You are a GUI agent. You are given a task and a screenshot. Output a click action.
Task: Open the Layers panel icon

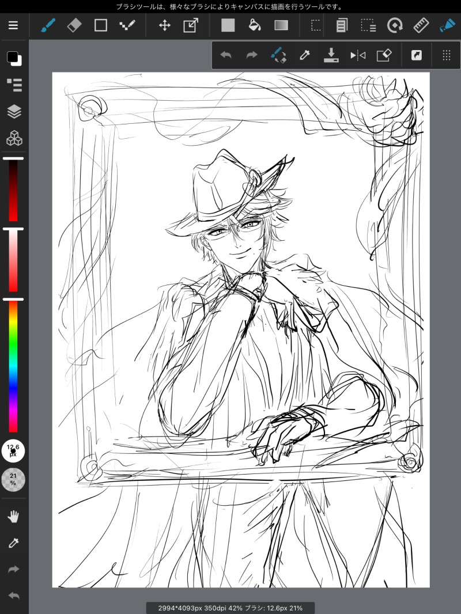[14, 112]
